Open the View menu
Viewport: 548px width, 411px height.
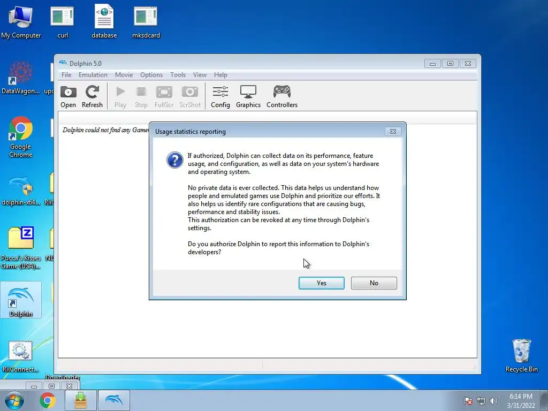coord(200,75)
